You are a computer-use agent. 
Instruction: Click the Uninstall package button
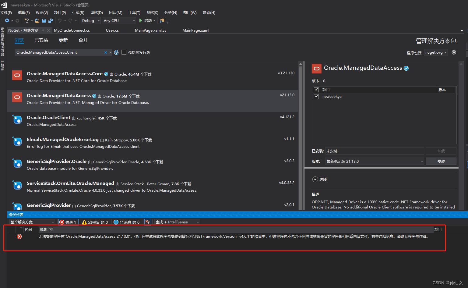(441, 151)
